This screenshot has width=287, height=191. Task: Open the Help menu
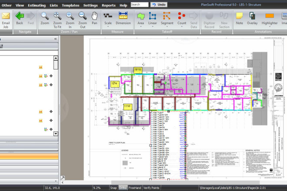[123, 5]
